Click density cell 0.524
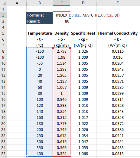The width and height of the screenshot is (140, 158). [x=62, y=153]
